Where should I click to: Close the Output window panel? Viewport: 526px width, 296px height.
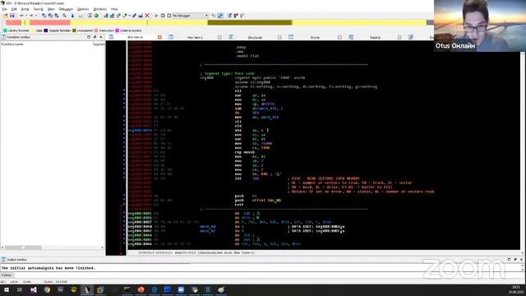click(521, 260)
